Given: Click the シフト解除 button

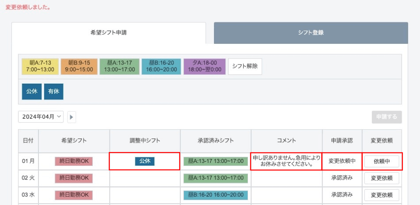Looking at the screenshot, I should click(245, 67).
